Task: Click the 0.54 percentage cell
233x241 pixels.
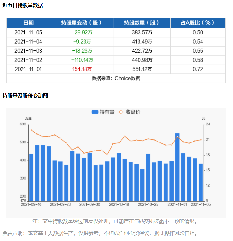Action: point(198,42)
